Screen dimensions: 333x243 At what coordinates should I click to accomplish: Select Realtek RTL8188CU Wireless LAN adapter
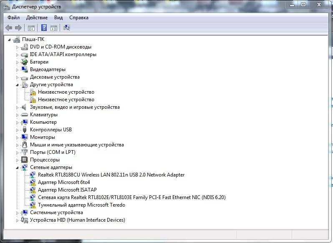pos(111,175)
